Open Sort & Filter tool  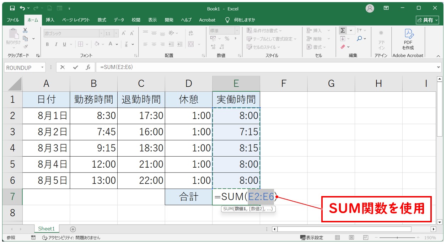(x=359, y=31)
